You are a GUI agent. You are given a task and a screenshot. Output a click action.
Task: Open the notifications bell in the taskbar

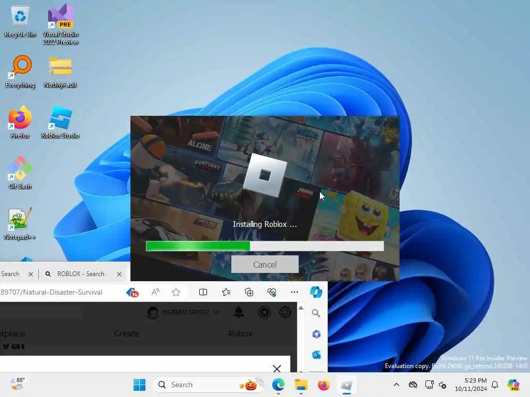coord(495,385)
